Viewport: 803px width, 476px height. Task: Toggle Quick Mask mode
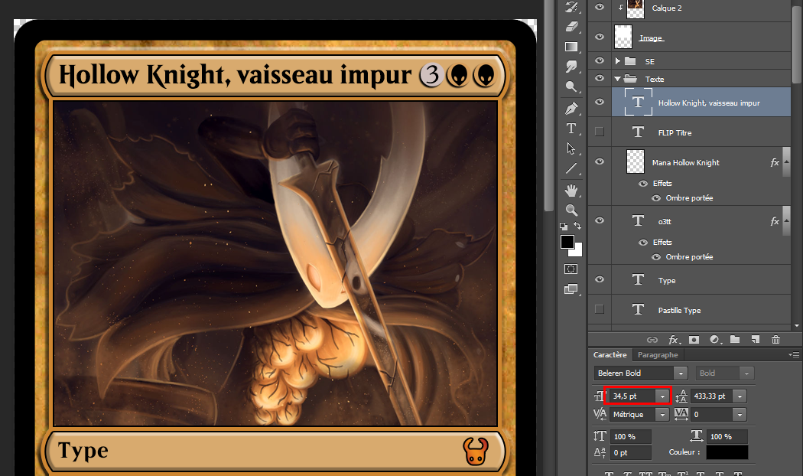click(571, 269)
